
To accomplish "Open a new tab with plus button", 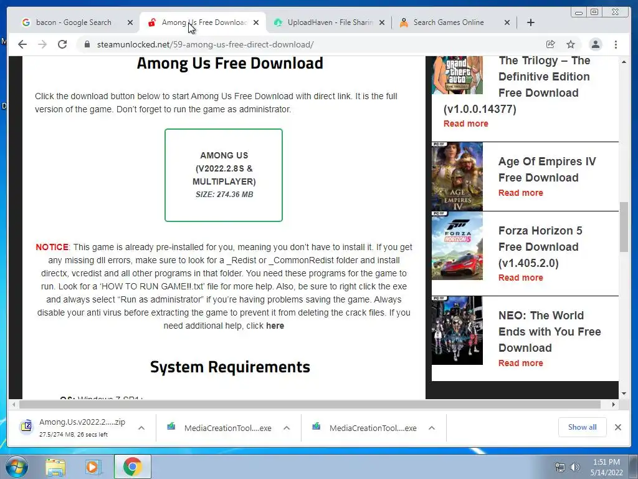I will tap(531, 22).
